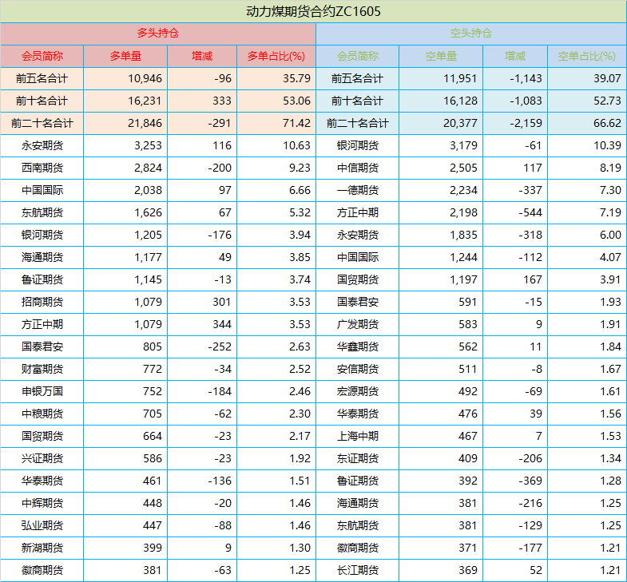Click the change value -200
627x582 pixels.
[x=220, y=168]
